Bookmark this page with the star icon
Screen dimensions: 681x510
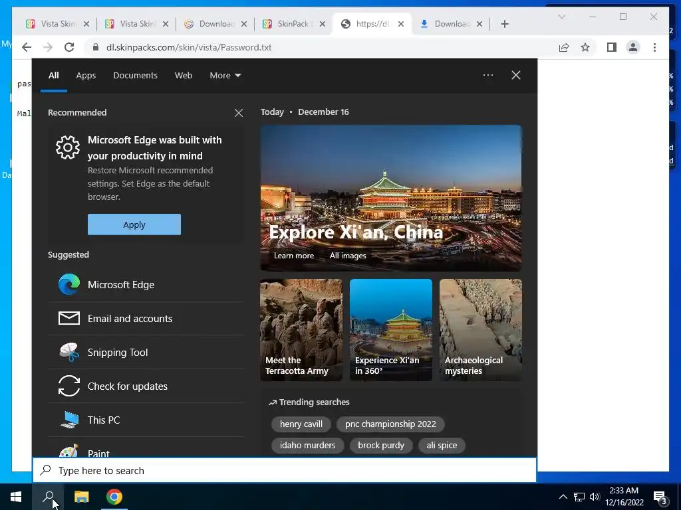(585, 47)
